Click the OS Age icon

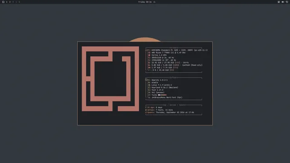(146, 107)
